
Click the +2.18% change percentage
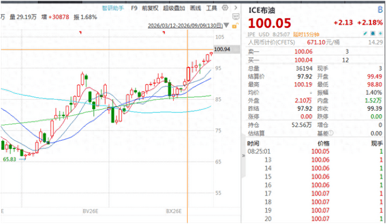[x=370, y=23]
